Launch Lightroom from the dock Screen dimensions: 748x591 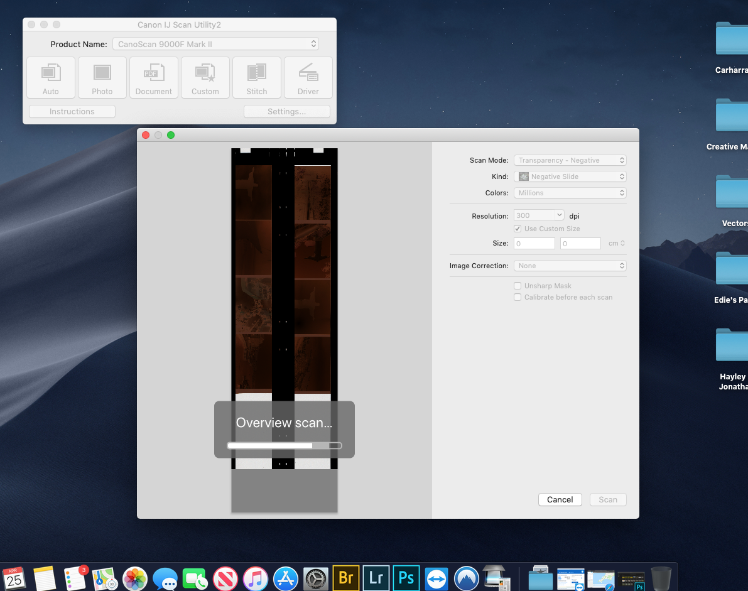pos(376,577)
